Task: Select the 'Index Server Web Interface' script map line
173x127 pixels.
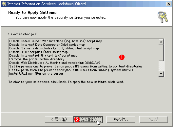Action: coord(56,41)
